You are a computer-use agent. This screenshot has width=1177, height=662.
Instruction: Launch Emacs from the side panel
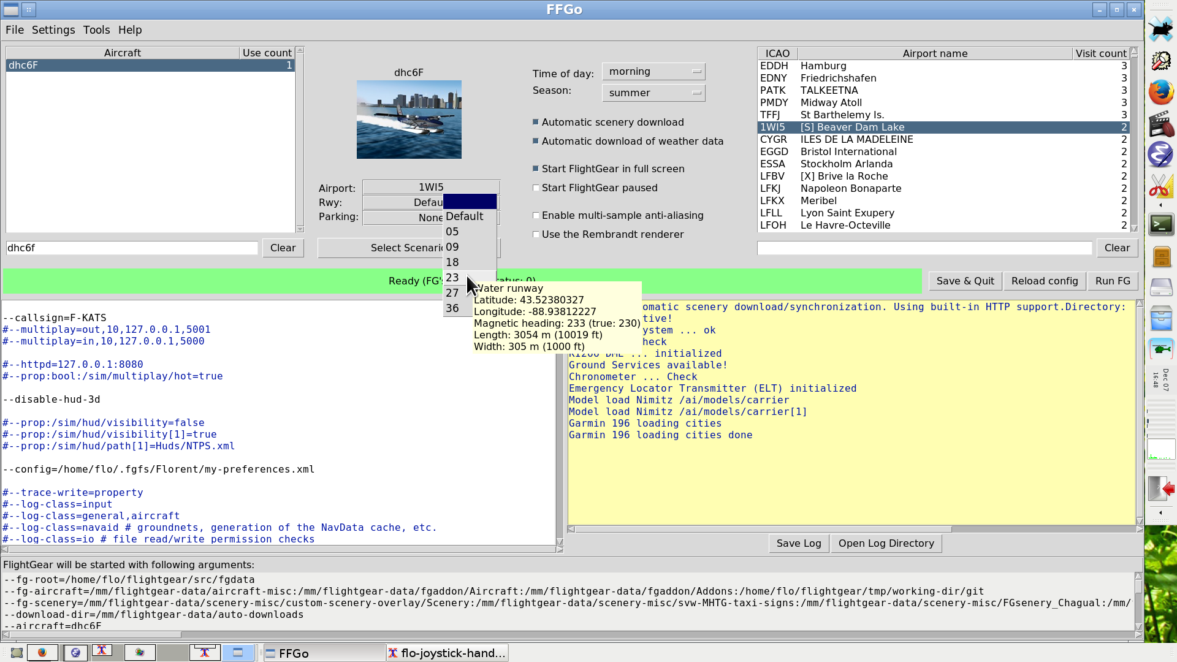coord(1160,154)
